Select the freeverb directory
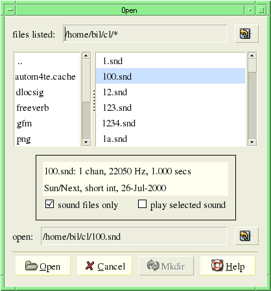The width and height of the screenshot is (271, 291). pyautogui.click(x=47, y=108)
